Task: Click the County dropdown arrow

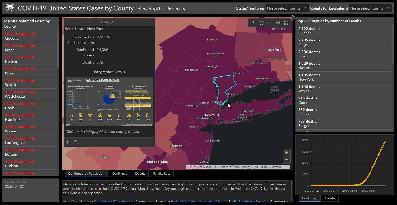Action: (388, 8)
